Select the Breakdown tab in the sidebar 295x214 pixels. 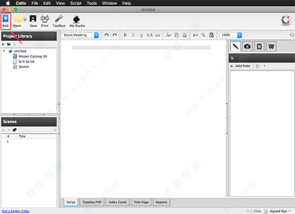[x=259, y=47]
